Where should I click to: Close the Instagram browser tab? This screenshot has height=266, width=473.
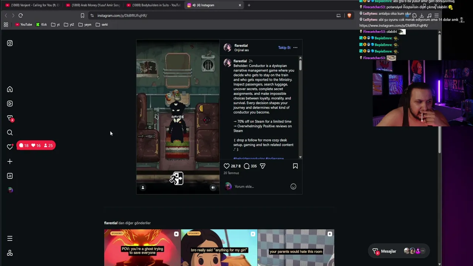coord(240,5)
